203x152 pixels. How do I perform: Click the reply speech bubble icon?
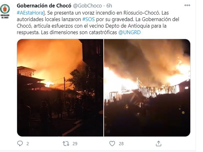coord(20,144)
